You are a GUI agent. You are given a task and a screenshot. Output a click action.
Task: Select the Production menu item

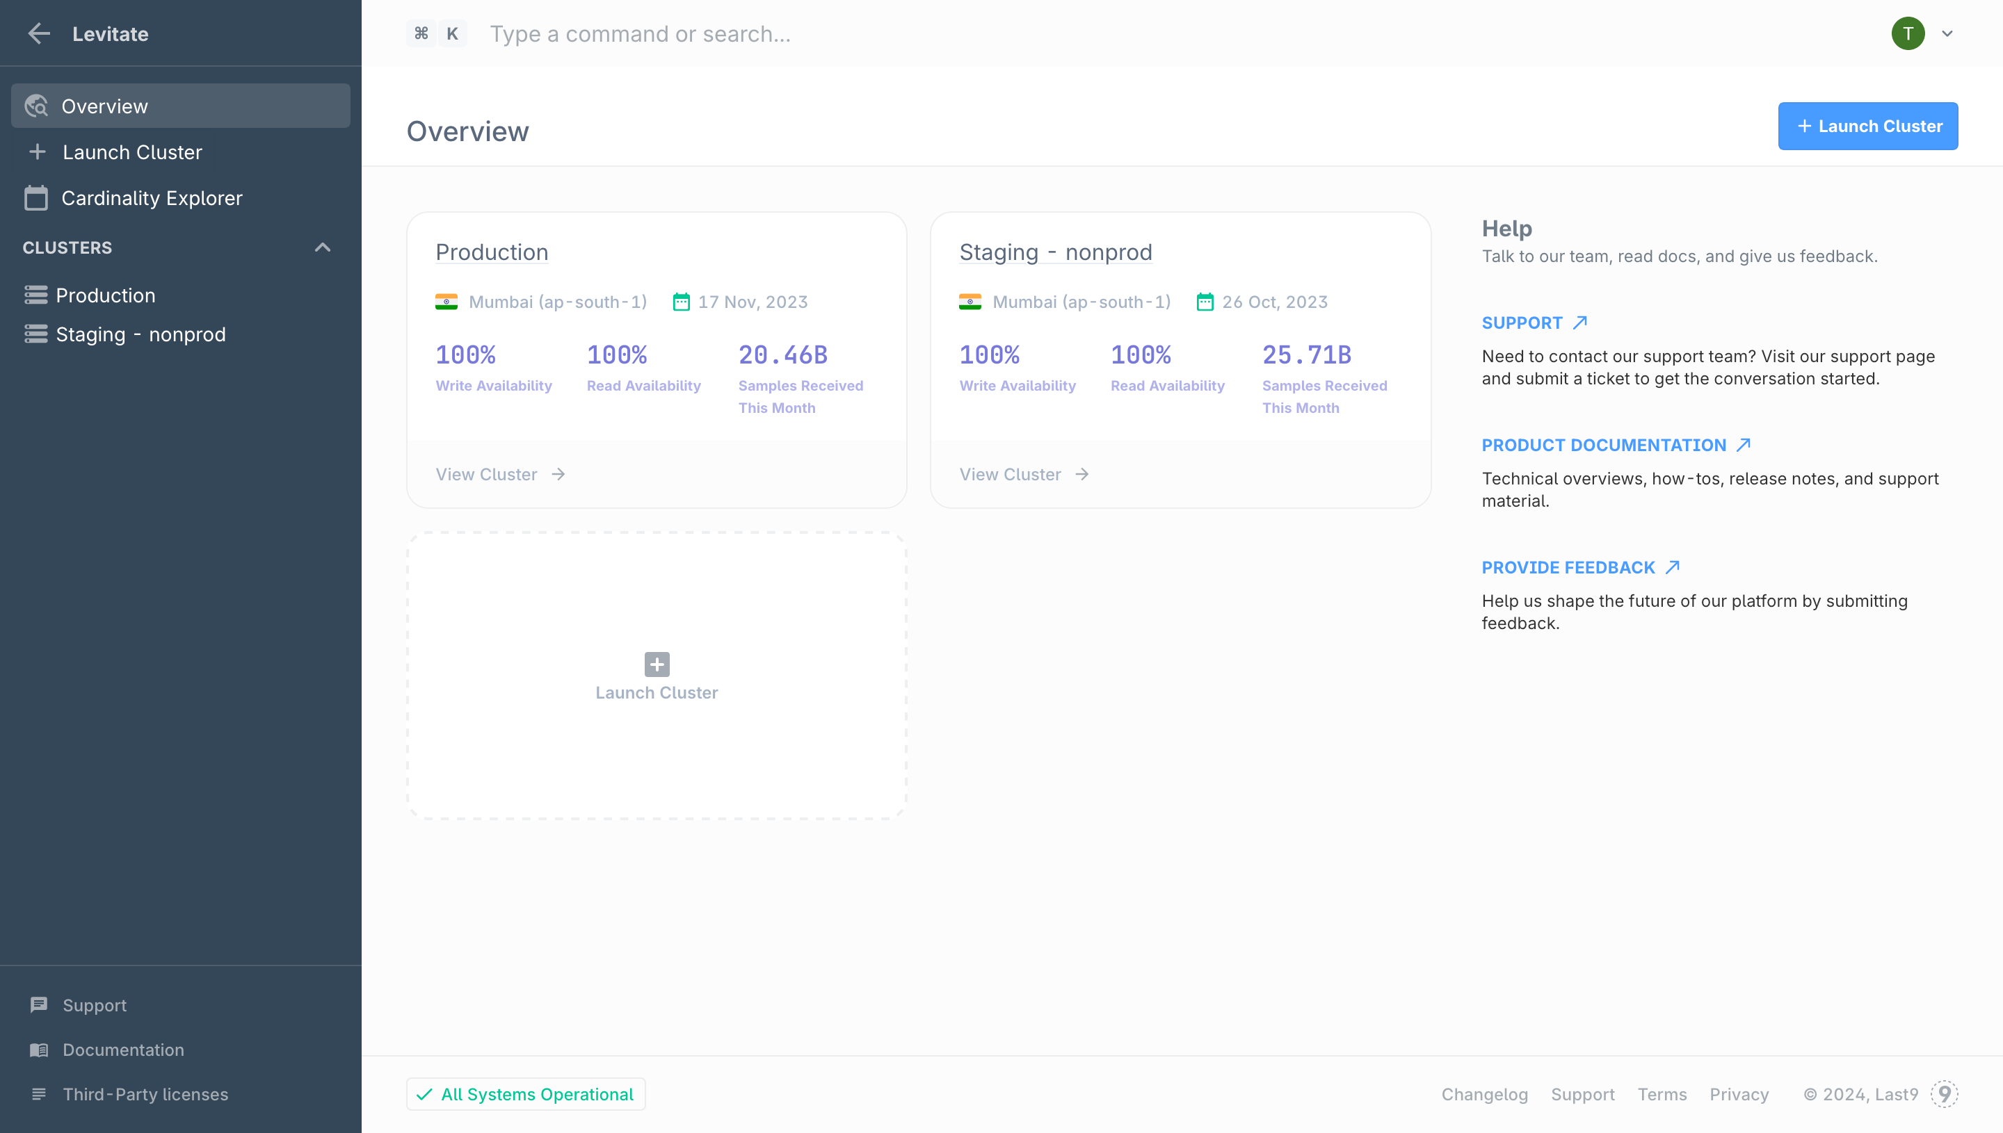pos(106,294)
